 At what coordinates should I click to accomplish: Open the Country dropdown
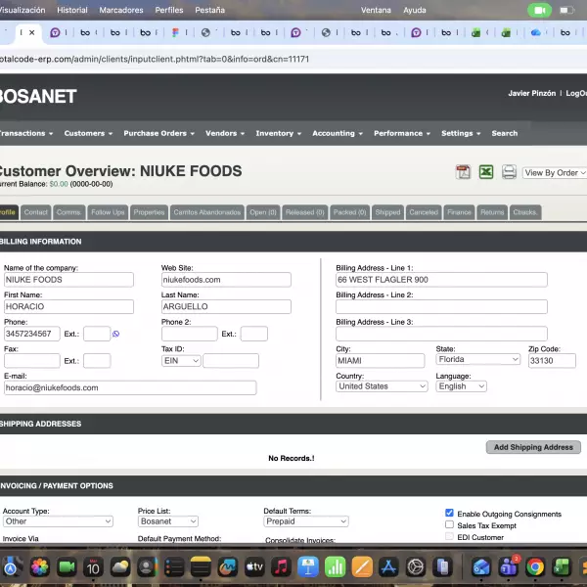point(382,386)
